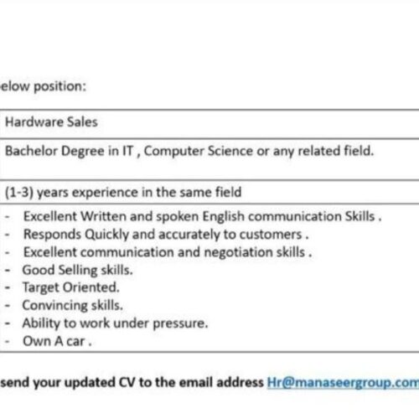Click the Ability to work under pressure line
This screenshot has width=419, height=419.
click(115, 323)
